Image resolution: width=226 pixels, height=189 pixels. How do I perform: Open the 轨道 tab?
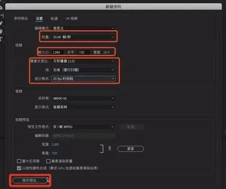pyautogui.click(x=54, y=18)
